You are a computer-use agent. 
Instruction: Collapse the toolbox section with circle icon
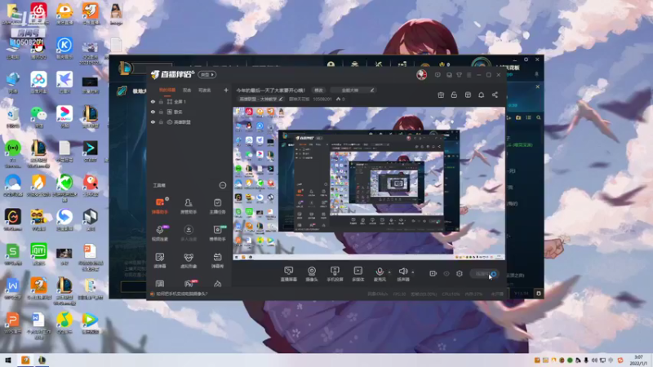point(223,185)
